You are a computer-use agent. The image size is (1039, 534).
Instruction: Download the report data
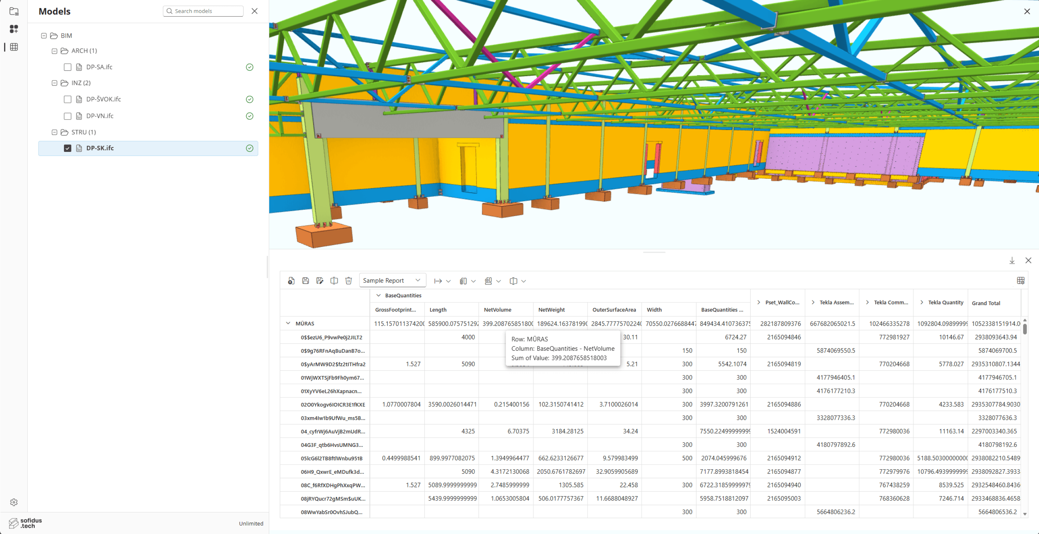click(x=1012, y=260)
